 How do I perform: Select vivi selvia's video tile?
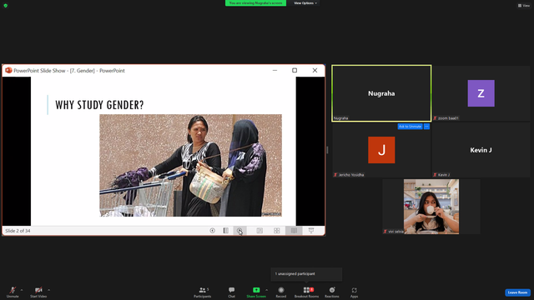pos(431,207)
